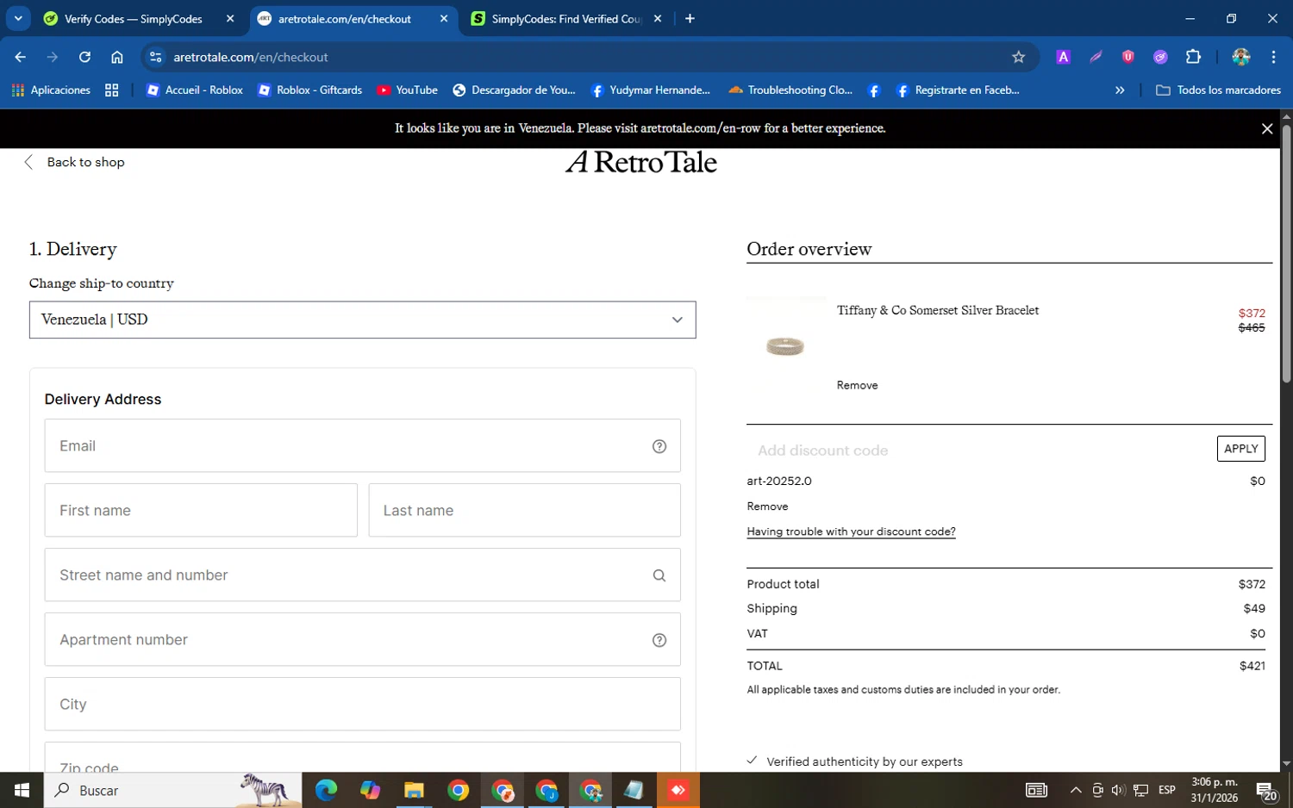Open Windows Start menu

coord(22,790)
